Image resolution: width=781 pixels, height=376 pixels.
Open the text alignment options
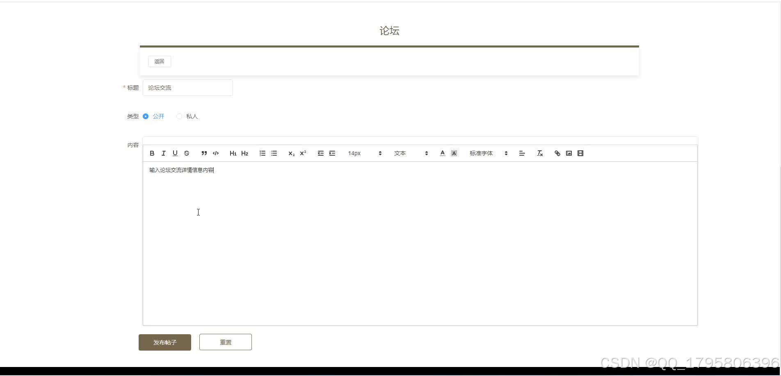[522, 153]
